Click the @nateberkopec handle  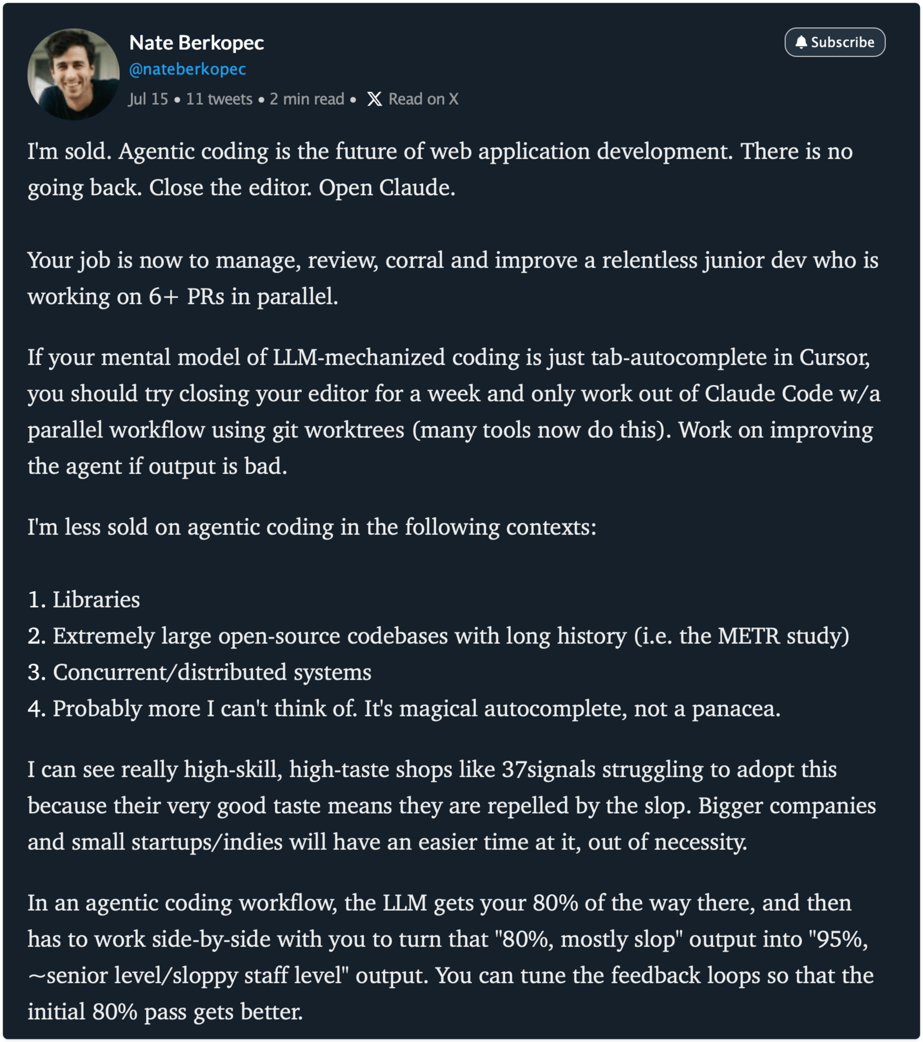187,69
